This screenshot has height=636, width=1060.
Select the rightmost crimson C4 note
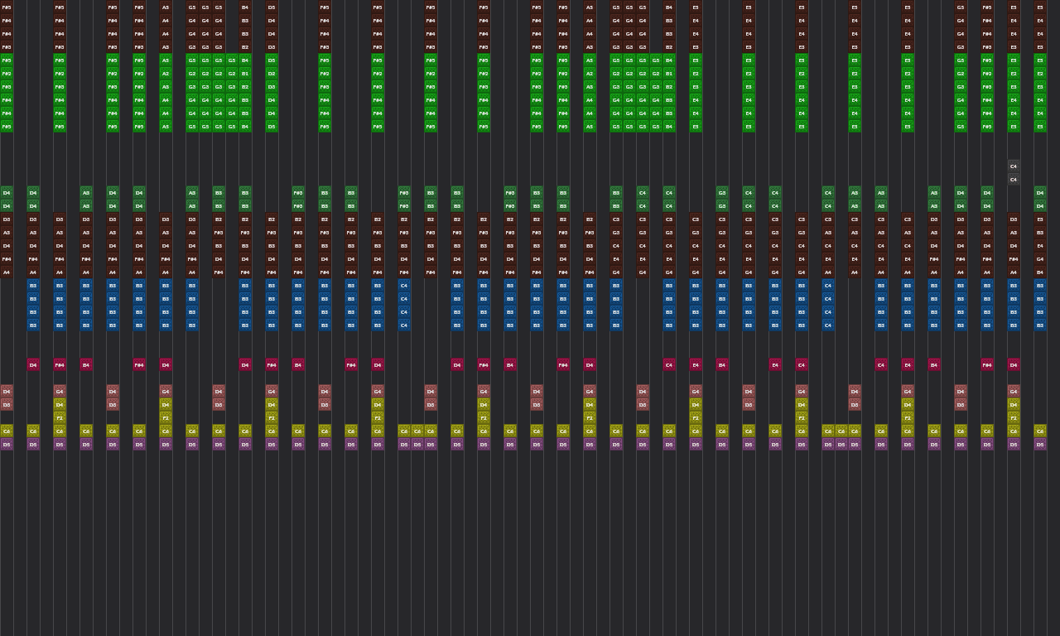[x=881, y=364]
